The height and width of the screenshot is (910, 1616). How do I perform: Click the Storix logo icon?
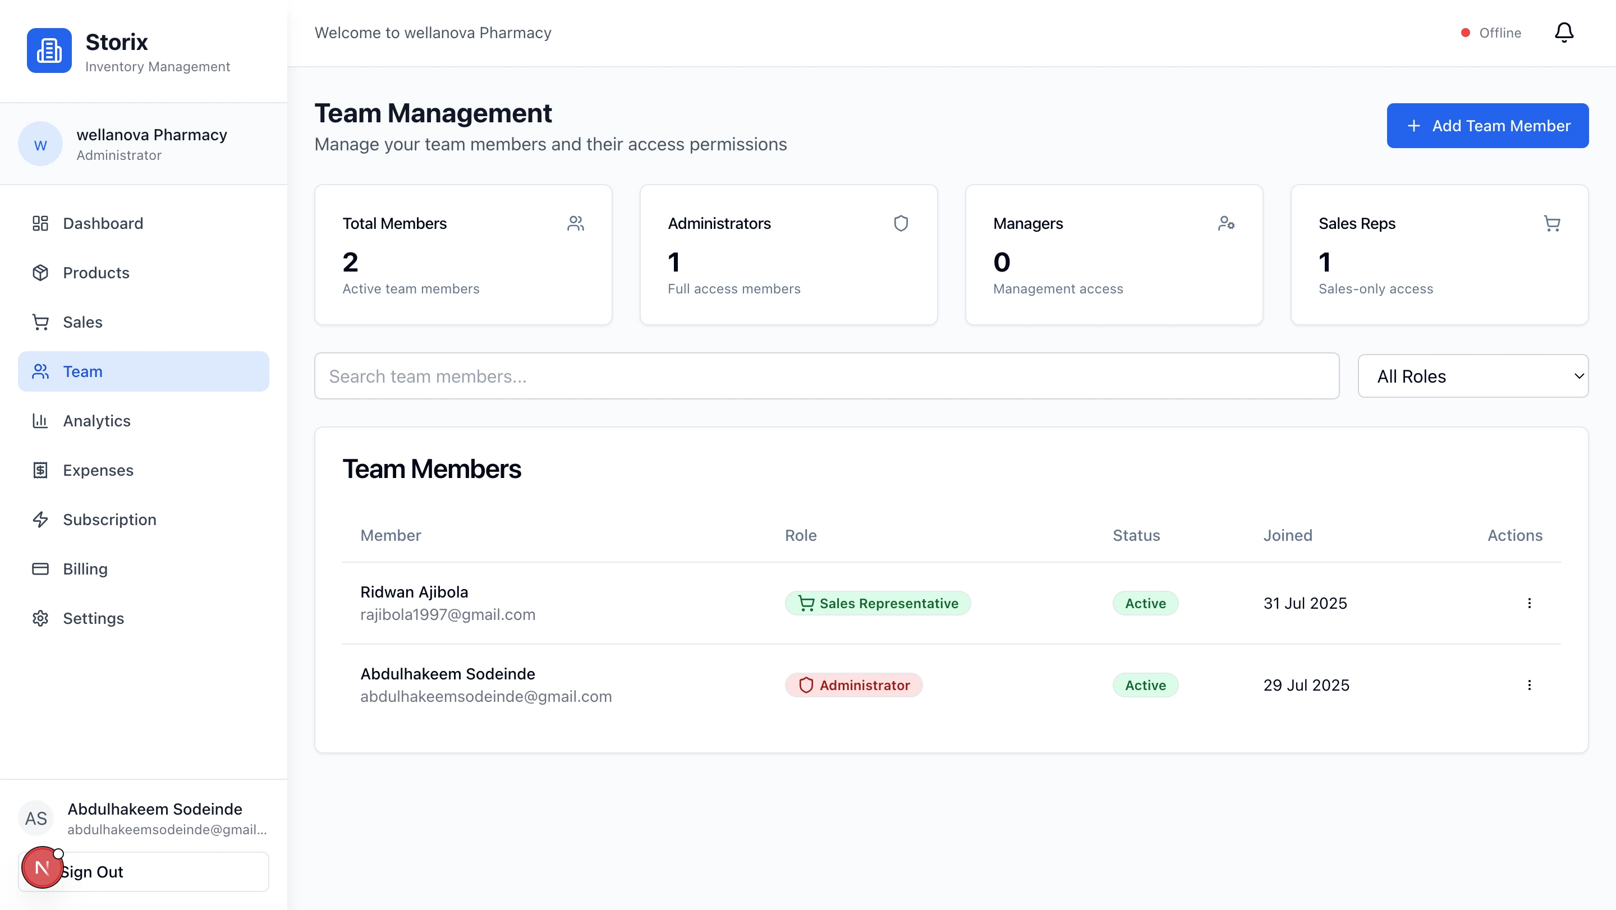49,50
